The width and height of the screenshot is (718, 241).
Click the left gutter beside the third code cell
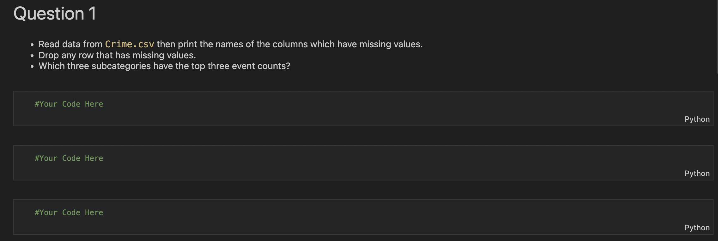[x=6, y=217]
